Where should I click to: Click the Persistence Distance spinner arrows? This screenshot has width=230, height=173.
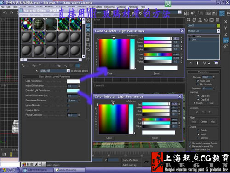(x=79, y=101)
